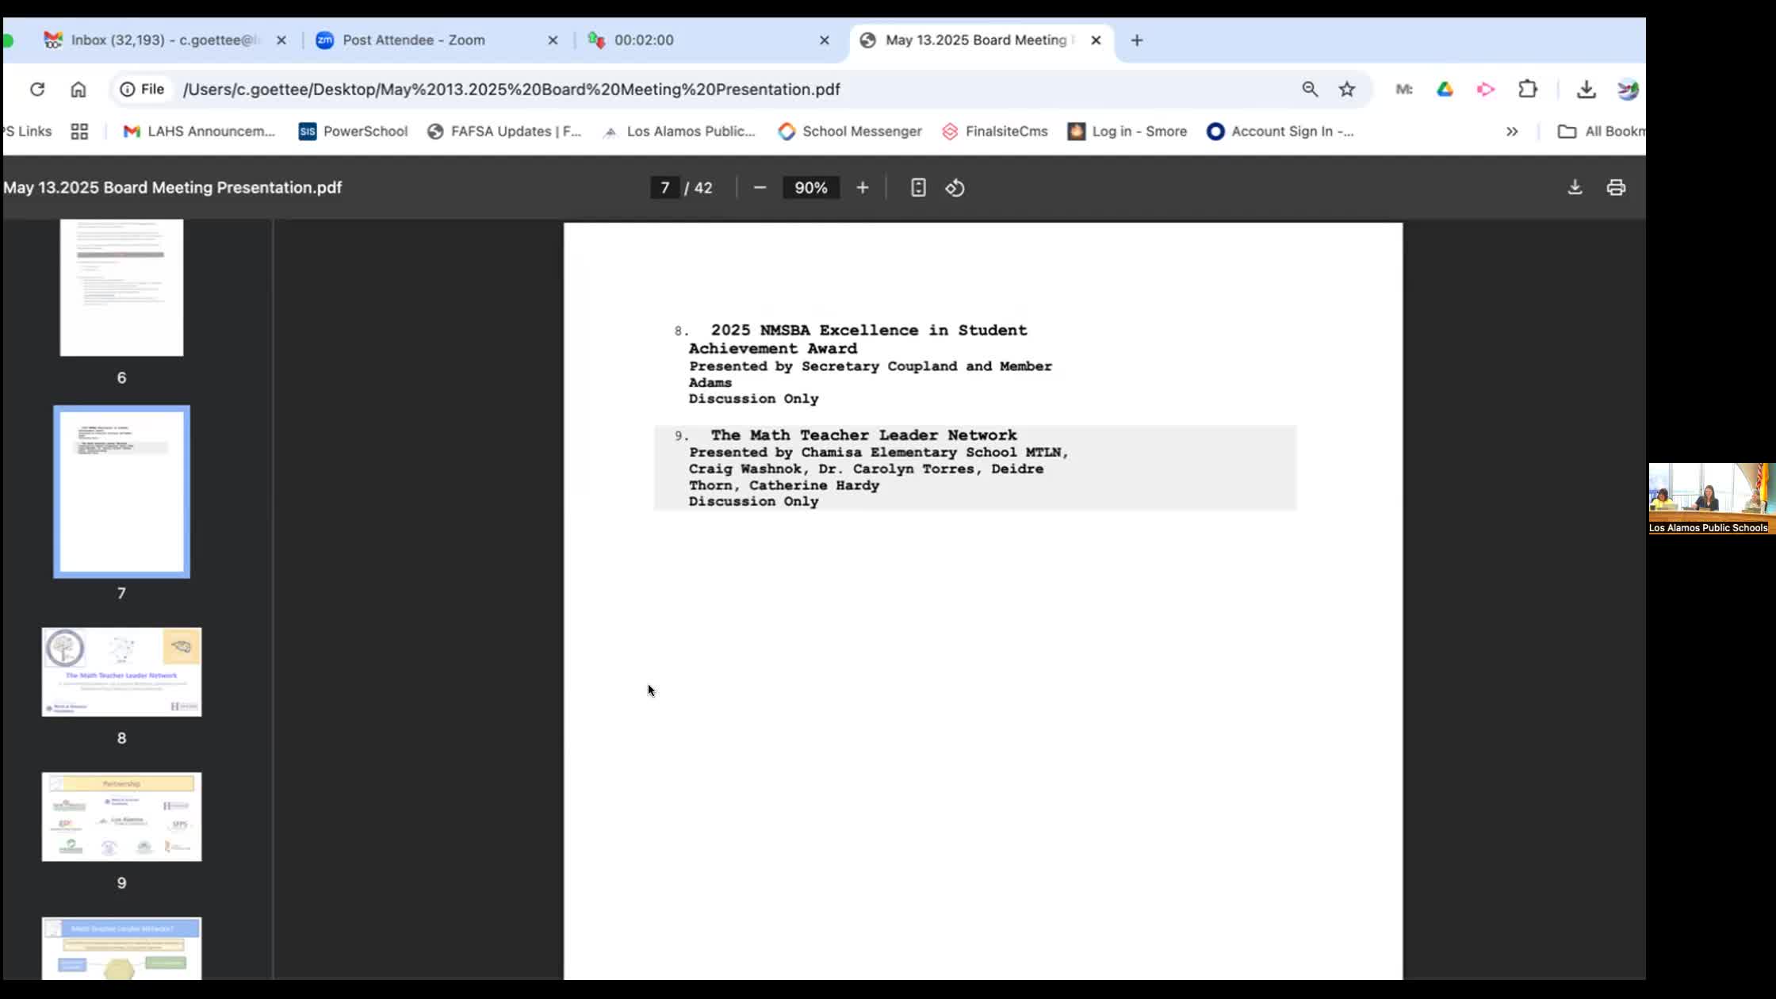Click the PDF zoom in plus button
This screenshot has height=999, width=1776.
click(x=863, y=188)
